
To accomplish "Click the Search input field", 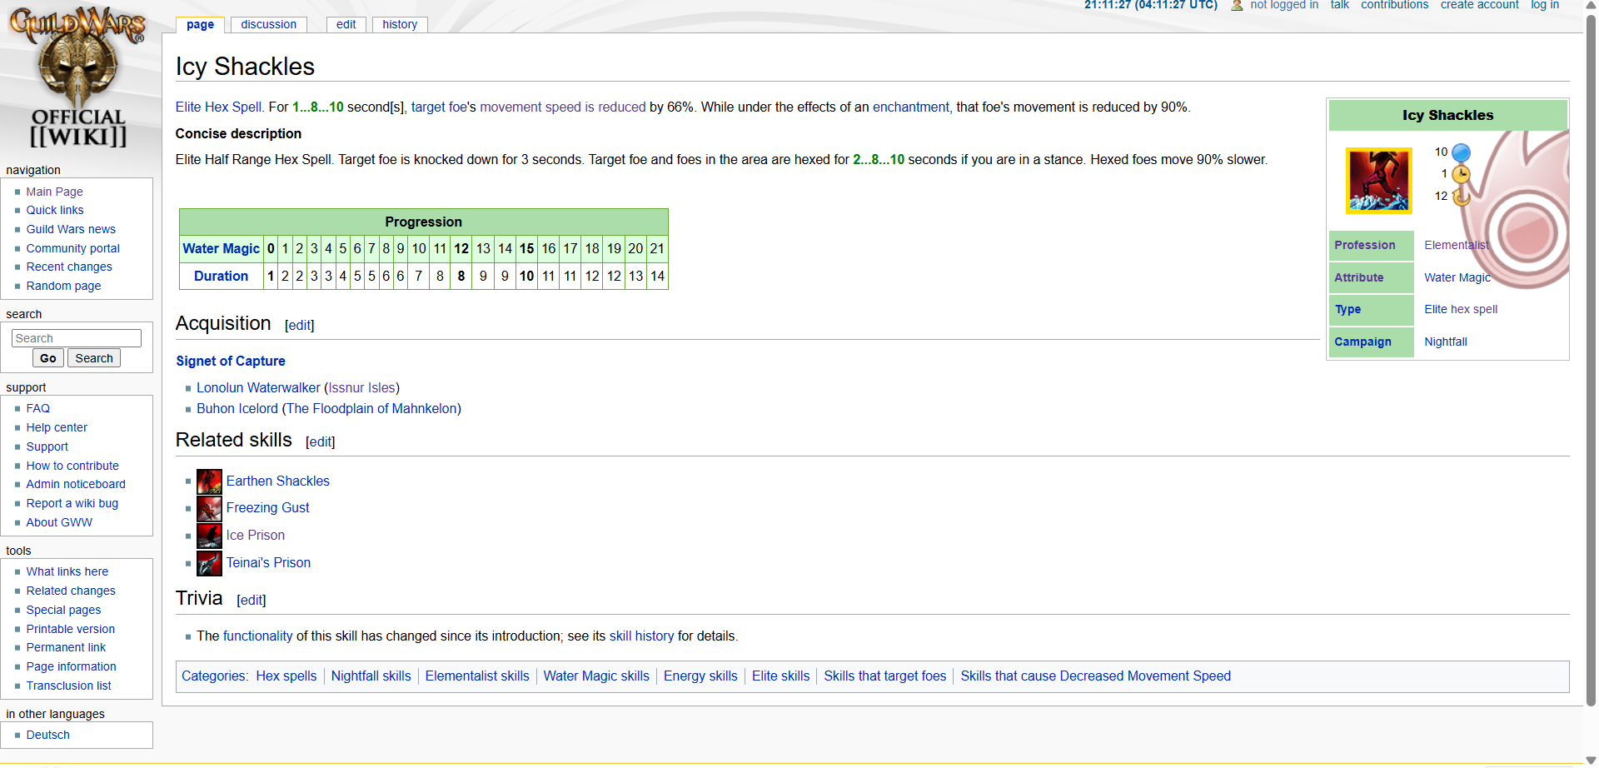I will [x=77, y=338].
